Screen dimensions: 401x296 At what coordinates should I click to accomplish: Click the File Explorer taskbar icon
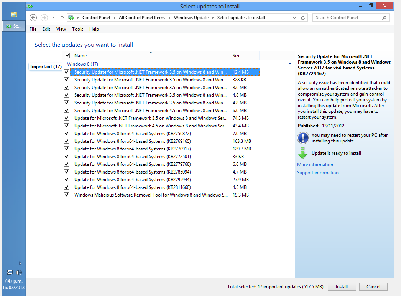(13, 14)
